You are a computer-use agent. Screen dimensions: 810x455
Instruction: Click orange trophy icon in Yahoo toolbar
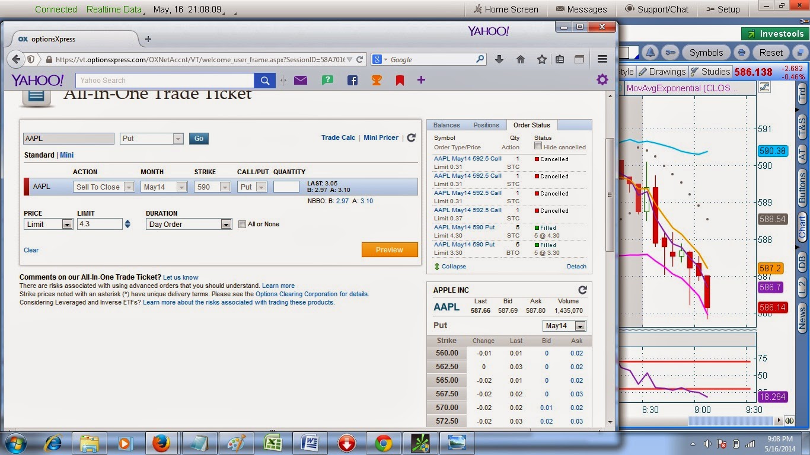coord(377,80)
